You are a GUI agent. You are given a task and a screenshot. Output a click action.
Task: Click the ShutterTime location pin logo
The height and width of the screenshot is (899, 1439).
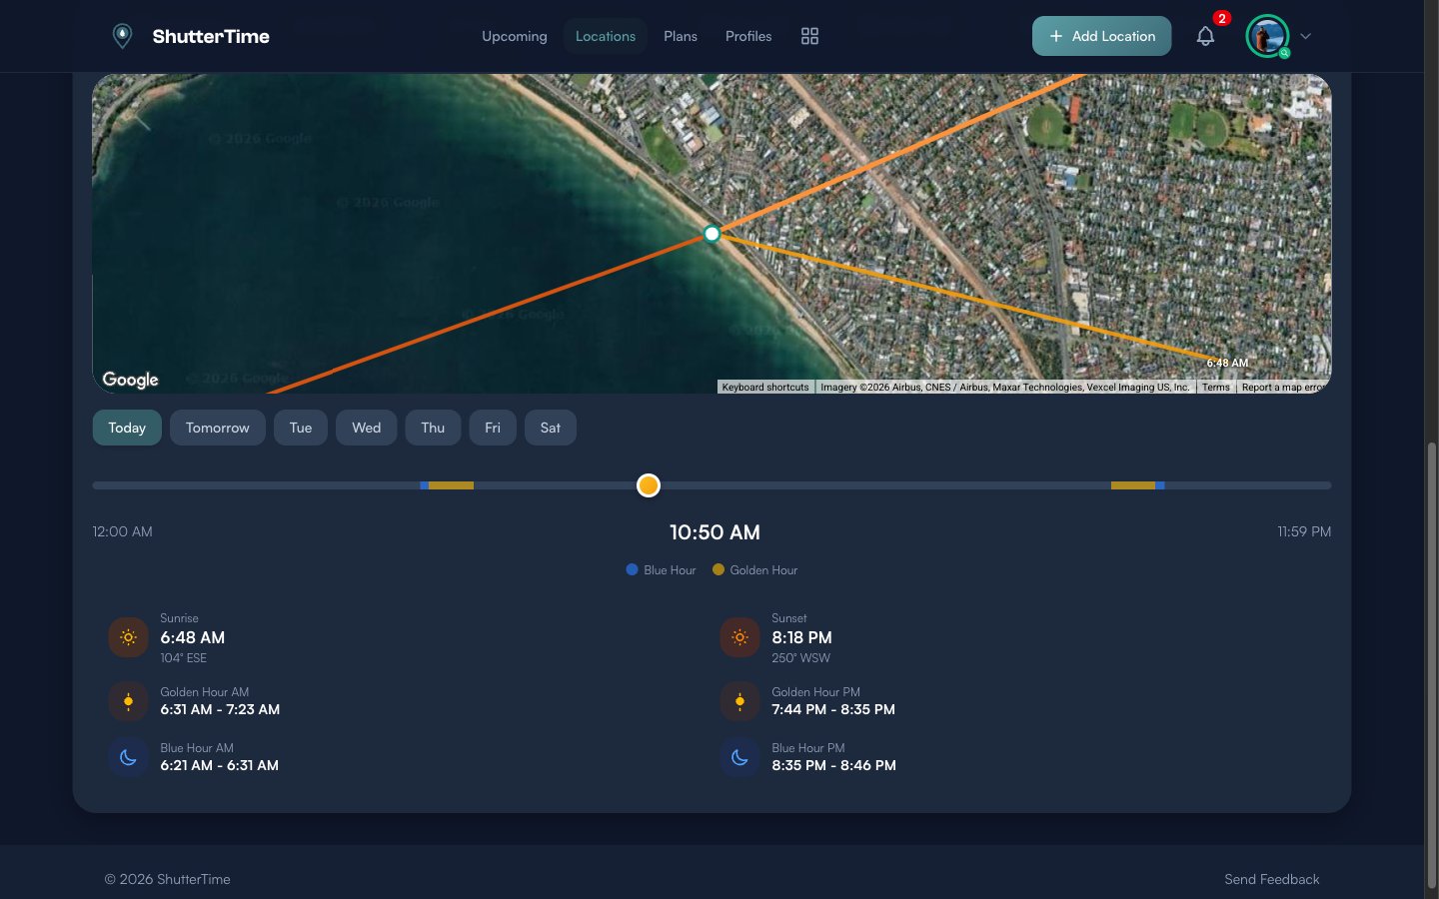click(122, 36)
